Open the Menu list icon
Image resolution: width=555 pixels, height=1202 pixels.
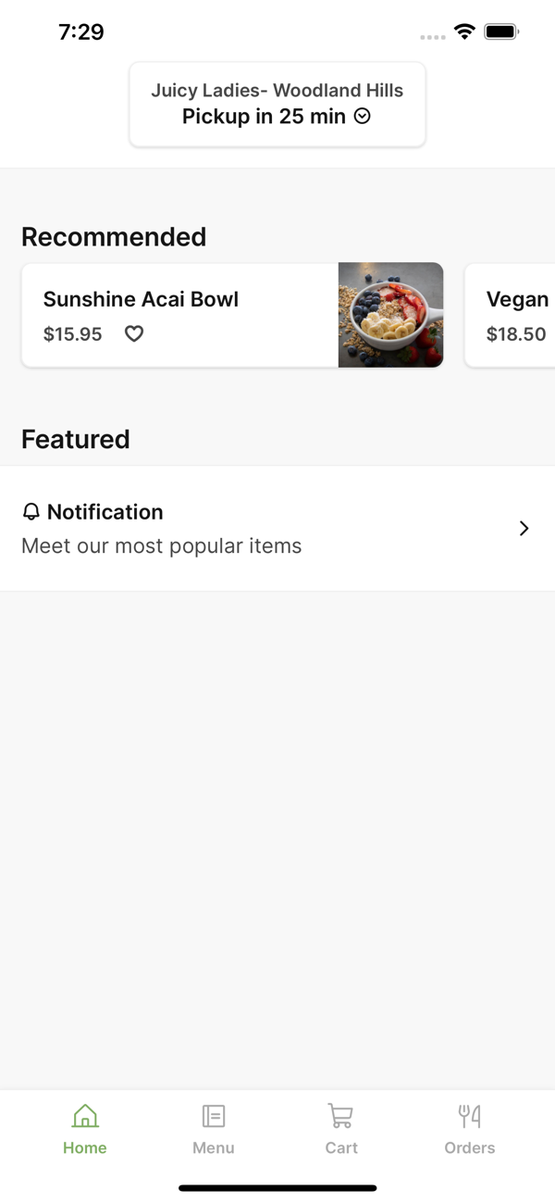click(x=214, y=1116)
